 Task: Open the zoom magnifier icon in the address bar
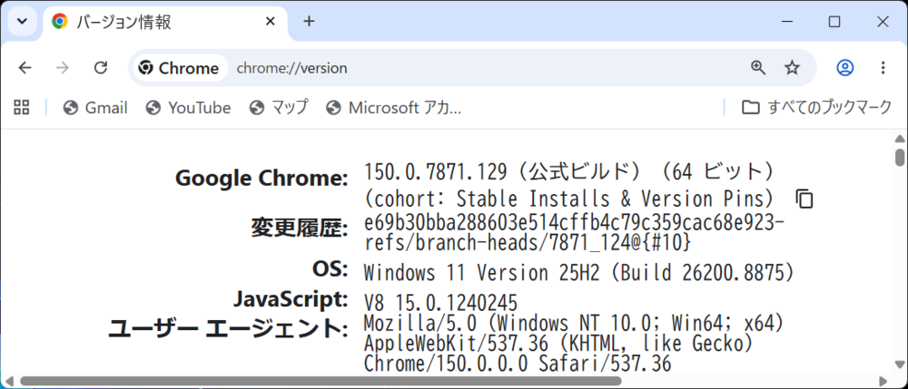[x=758, y=68]
